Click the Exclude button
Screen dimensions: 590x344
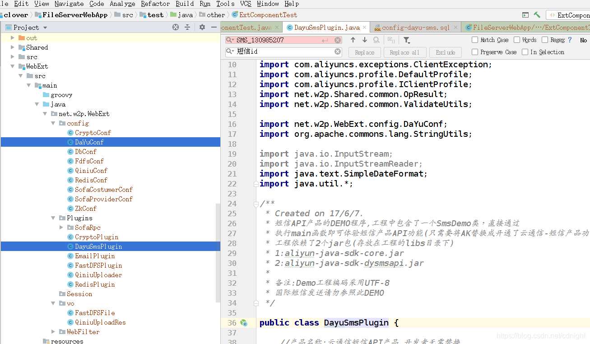(446, 52)
